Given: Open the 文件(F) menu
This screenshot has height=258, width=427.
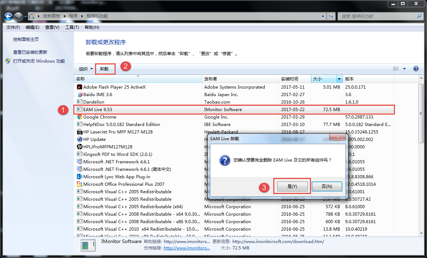Looking at the screenshot, I should pyautogui.click(x=13, y=27).
